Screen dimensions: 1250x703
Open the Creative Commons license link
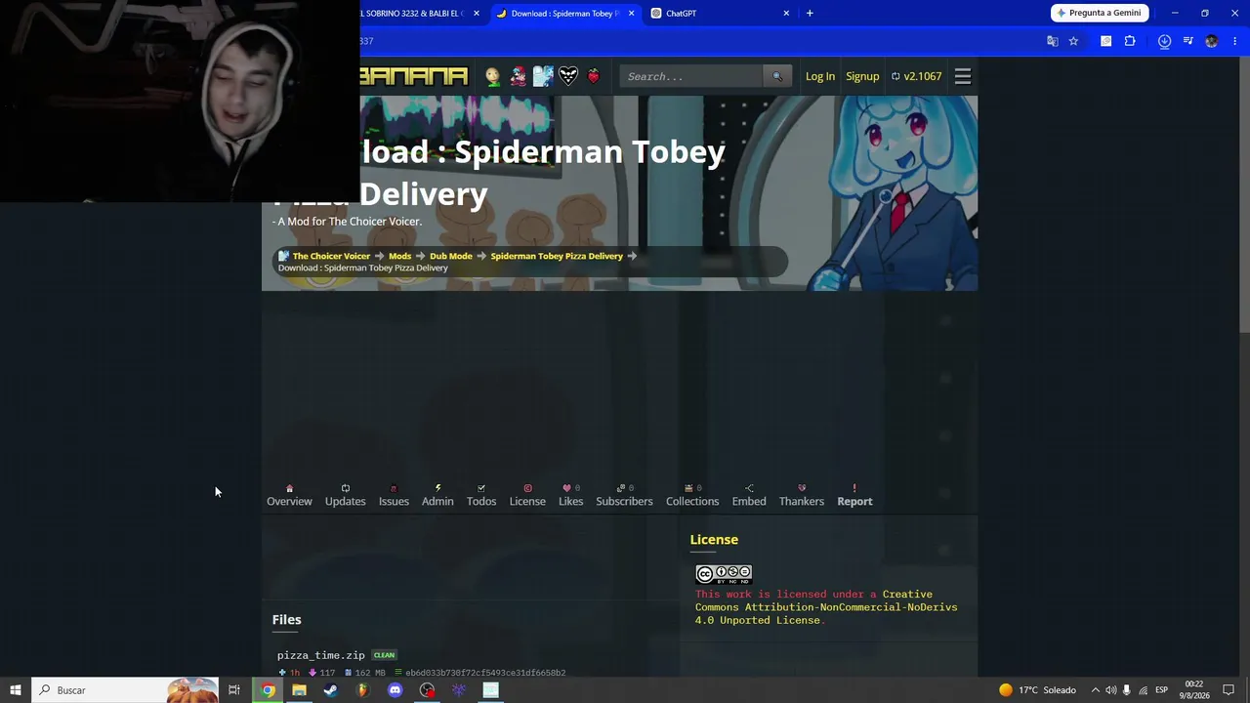[x=826, y=607]
